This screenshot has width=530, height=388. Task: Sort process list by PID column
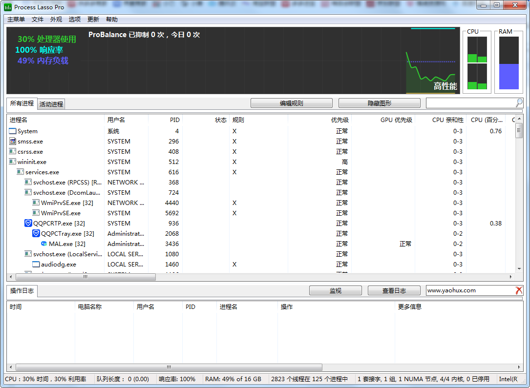point(165,120)
